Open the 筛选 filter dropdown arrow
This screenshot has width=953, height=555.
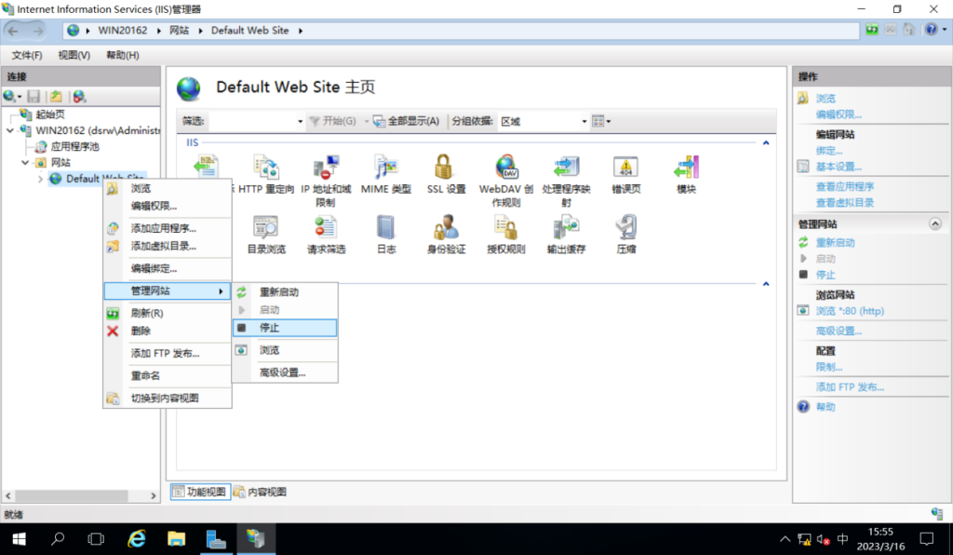(300, 122)
